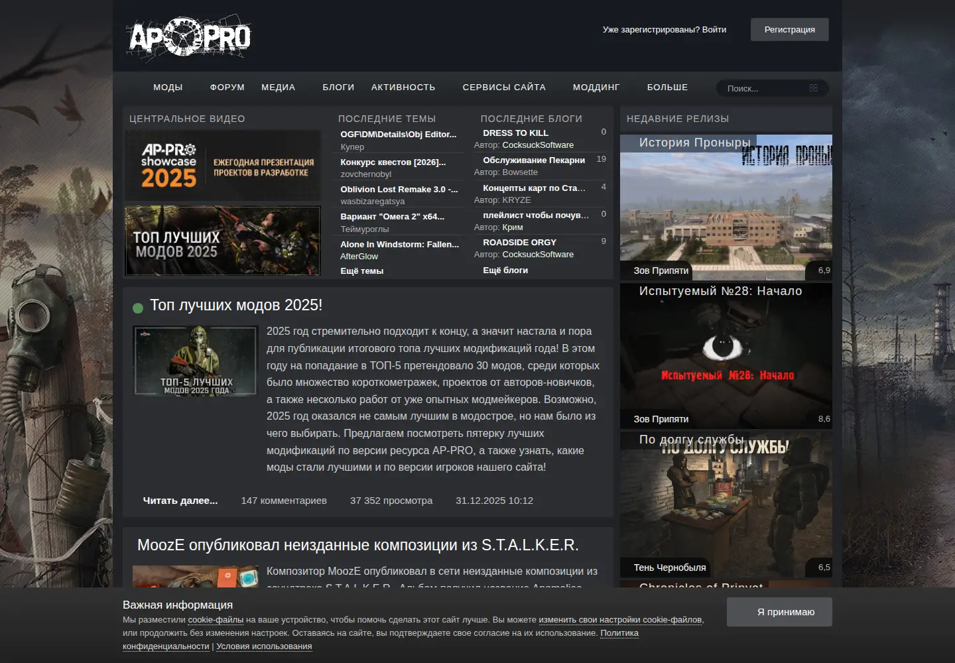The width and height of the screenshot is (955, 663).
Task: Open the БЛОГИ menu
Action: pos(338,88)
